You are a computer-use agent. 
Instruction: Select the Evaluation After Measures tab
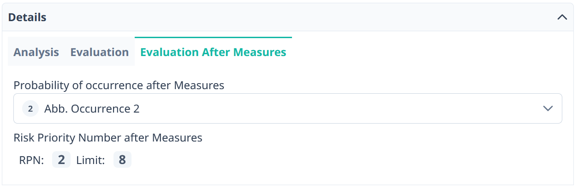coord(213,52)
